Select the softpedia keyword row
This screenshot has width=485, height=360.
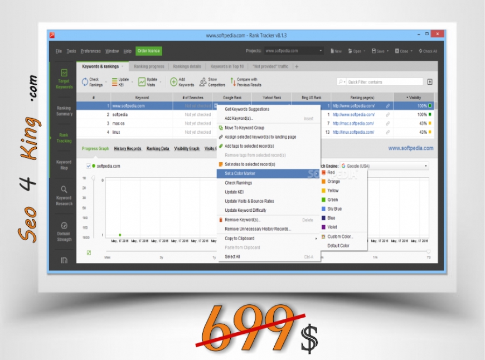click(x=255, y=114)
